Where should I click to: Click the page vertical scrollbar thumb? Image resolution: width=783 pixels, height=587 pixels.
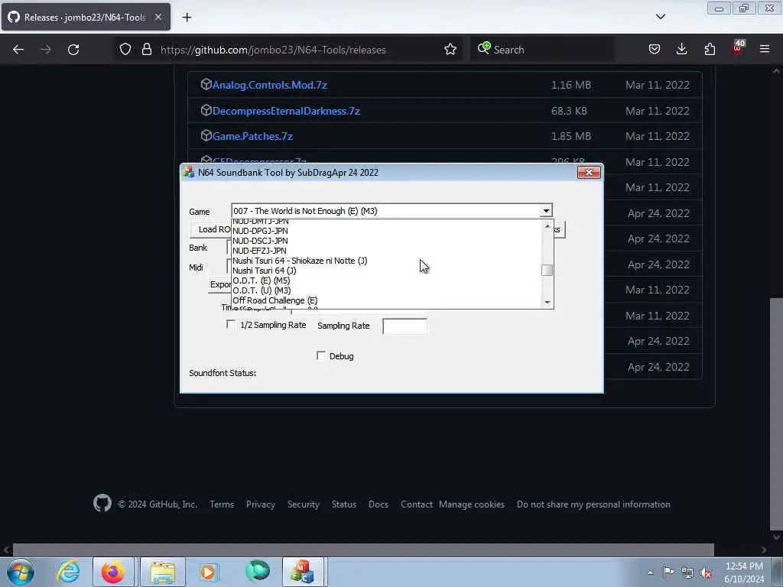click(776, 414)
